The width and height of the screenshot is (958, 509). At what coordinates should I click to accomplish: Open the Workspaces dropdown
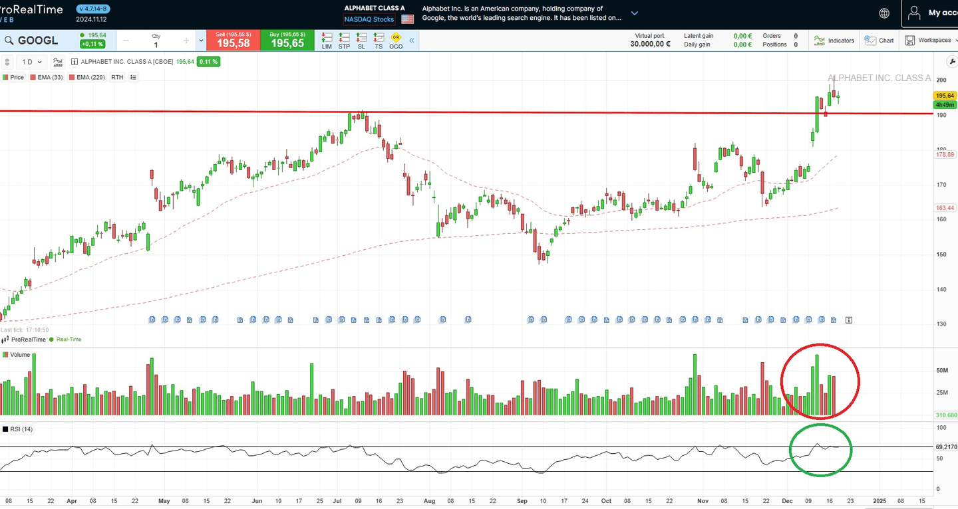click(929, 41)
